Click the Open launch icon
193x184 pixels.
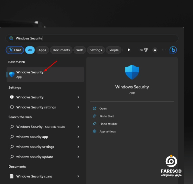95,108
